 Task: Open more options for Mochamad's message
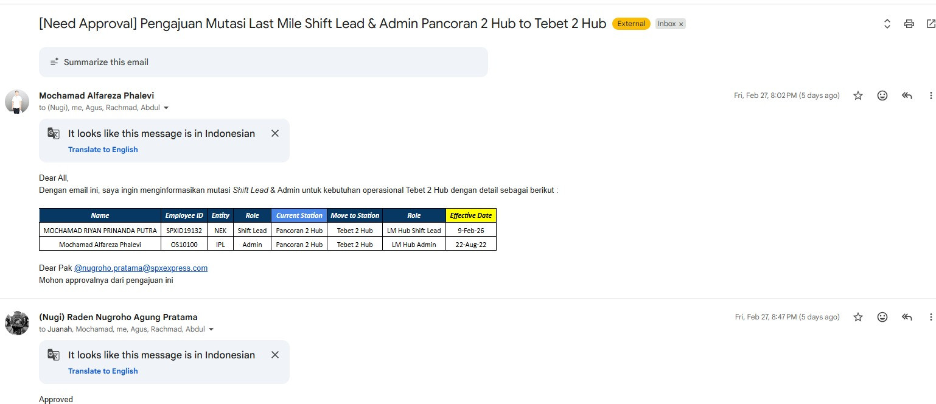click(931, 96)
